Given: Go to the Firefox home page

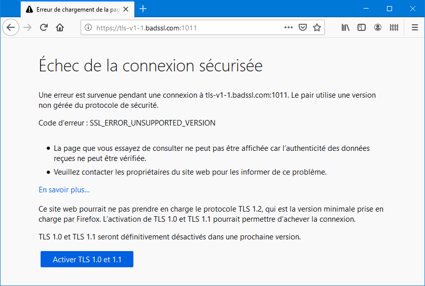Looking at the screenshot, I should coord(60,27).
